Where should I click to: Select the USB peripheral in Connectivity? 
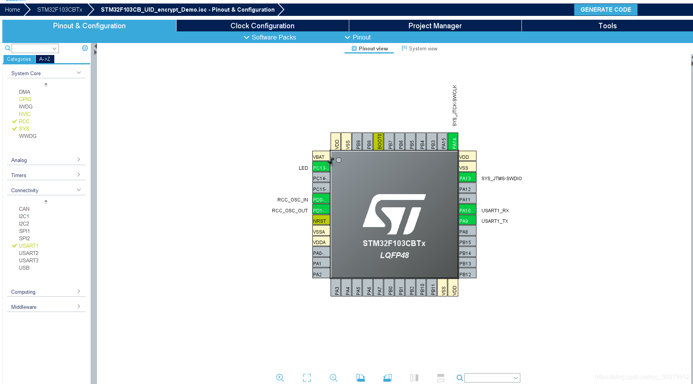(24, 267)
